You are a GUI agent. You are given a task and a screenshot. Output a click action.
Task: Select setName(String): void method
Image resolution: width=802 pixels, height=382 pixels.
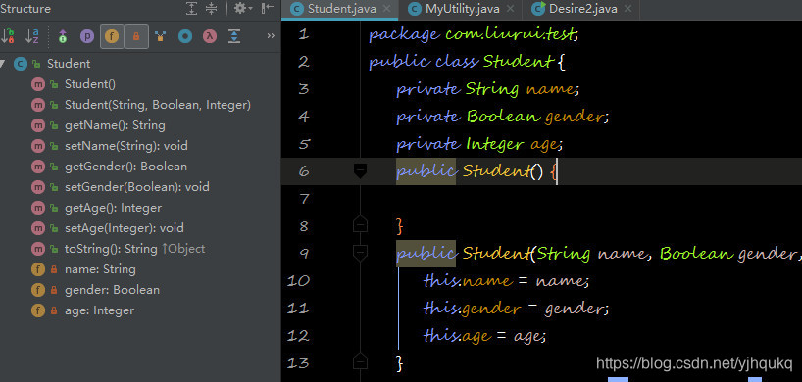tap(125, 146)
